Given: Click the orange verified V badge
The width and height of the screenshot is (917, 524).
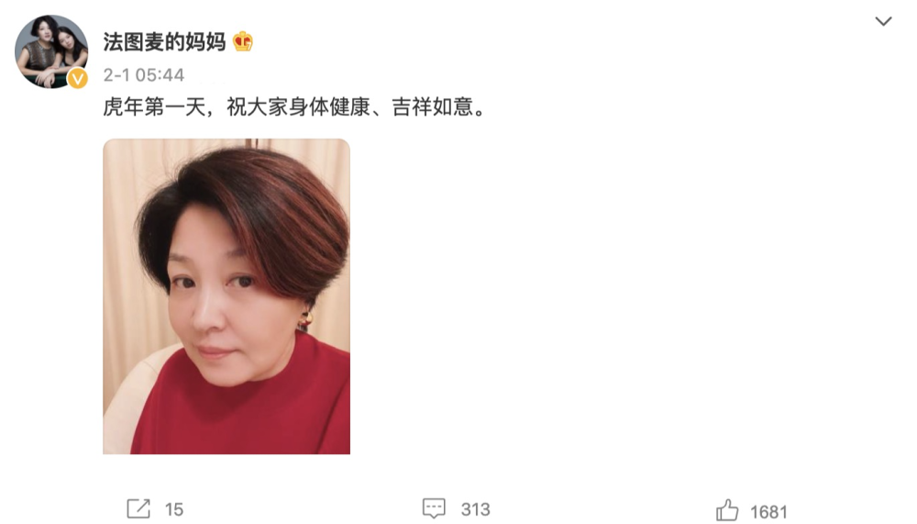Looking at the screenshot, I should (x=78, y=78).
